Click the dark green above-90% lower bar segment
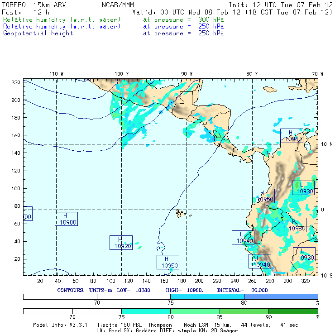 point(293,311)
